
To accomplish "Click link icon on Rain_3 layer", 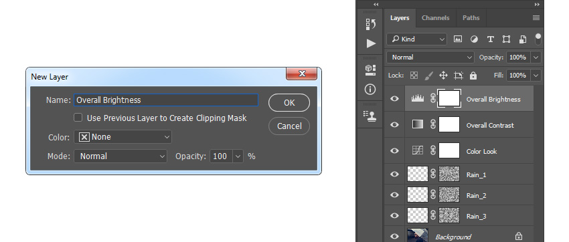I will 432,215.
